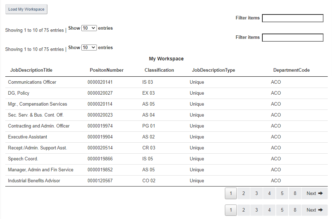Click position number 0000020141
The image size is (332, 219).
(x=100, y=82)
